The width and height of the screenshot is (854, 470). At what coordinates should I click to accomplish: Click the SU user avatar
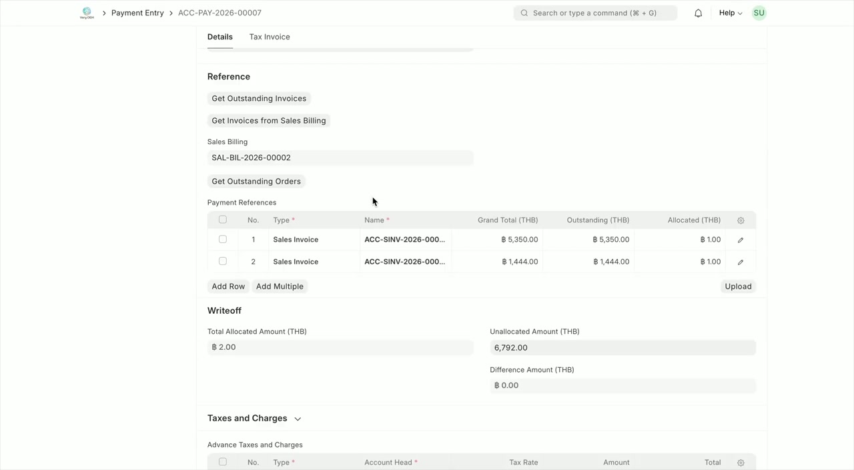click(x=759, y=13)
